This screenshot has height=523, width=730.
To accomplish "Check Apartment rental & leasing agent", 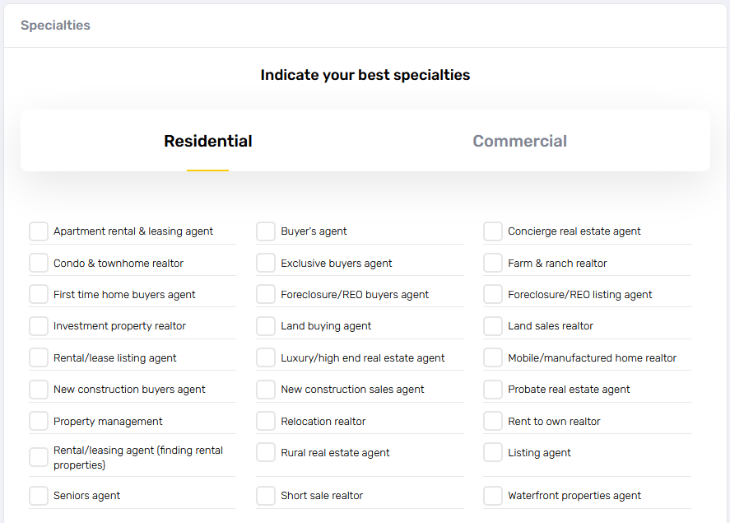I will [39, 231].
